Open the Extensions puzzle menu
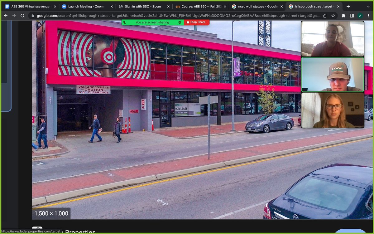Viewport: 374px width, 234px height. click(x=343, y=16)
